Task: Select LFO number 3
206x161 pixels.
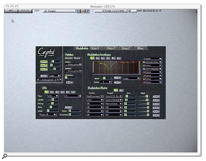Action: click(57, 92)
